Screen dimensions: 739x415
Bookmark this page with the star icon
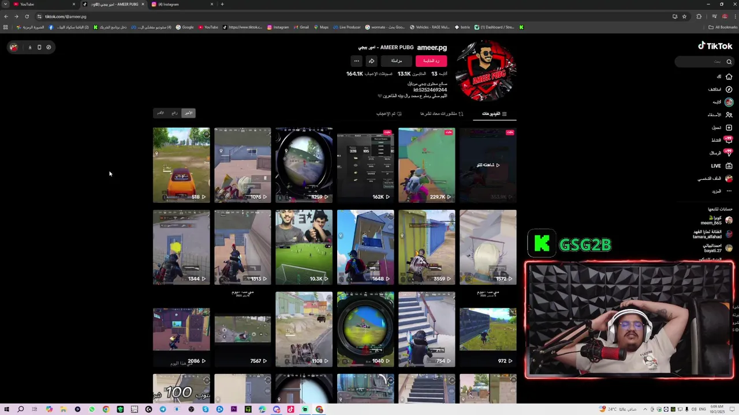pos(684,16)
